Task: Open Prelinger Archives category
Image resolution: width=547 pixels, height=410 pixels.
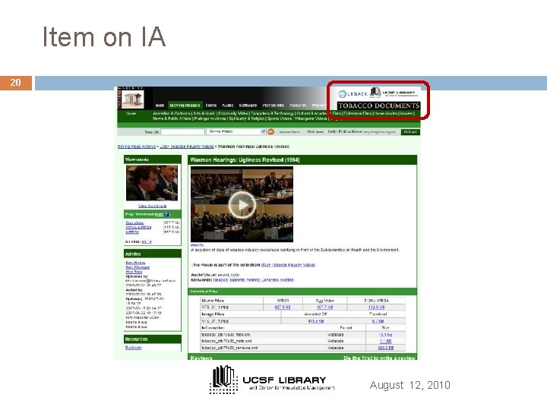Action: [x=210, y=119]
